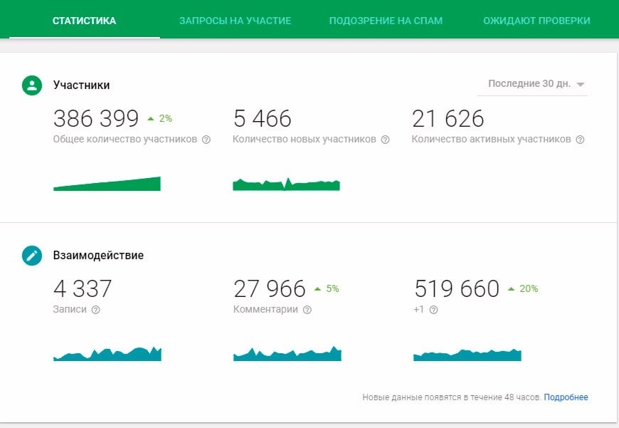The height and width of the screenshot is (428, 619).
Task: Click help icon next to Количество активных участников
Action: click(x=580, y=140)
